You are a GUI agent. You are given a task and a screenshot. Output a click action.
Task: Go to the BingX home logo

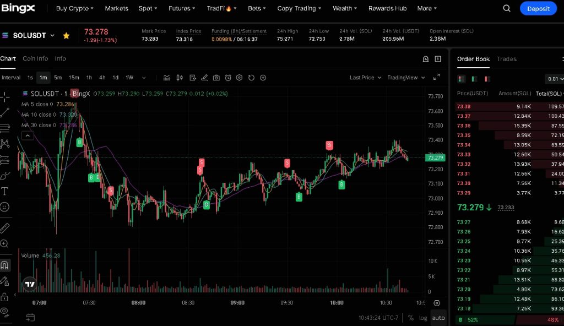18,8
